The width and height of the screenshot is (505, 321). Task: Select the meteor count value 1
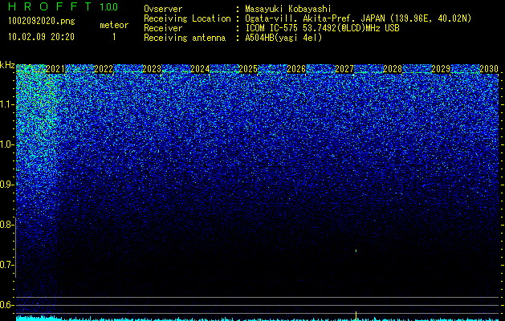pyautogui.click(x=114, y=37)
